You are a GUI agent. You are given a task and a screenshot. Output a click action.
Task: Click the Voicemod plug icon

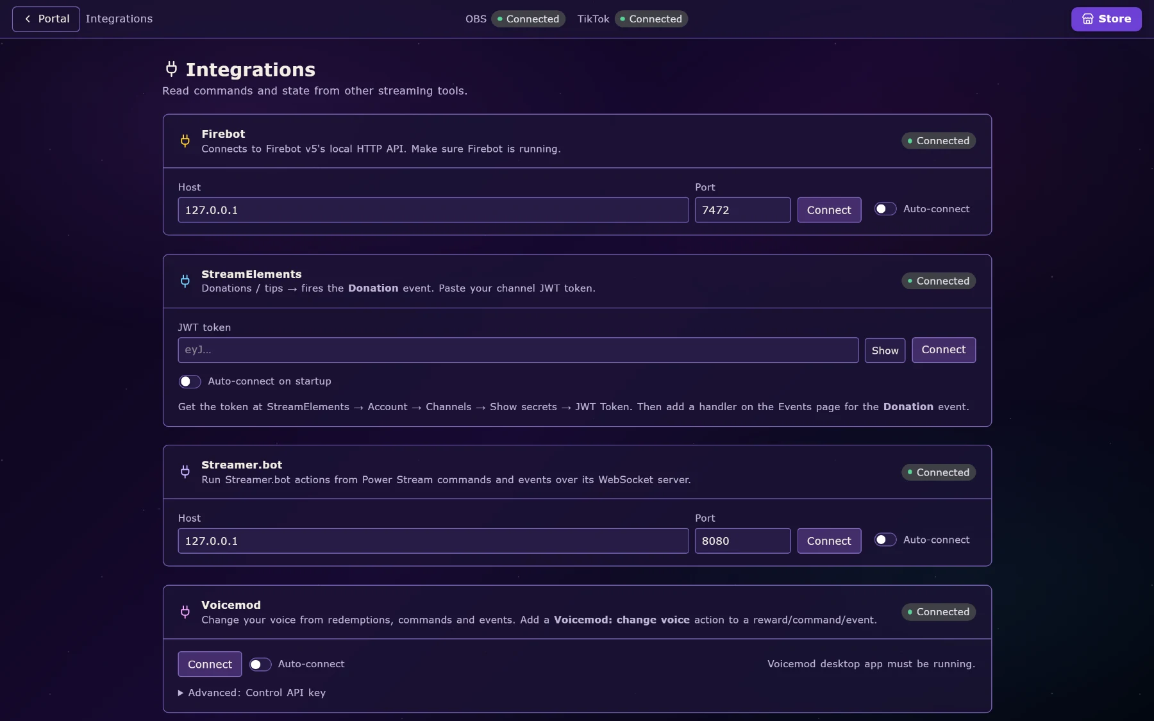(x=185, y=612)
